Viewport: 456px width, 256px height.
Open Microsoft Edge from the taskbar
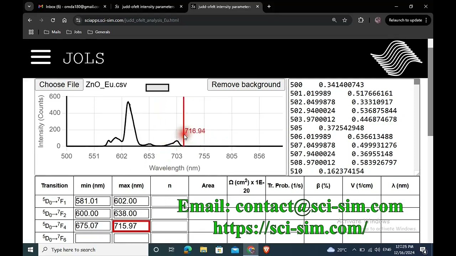point(187,250)
